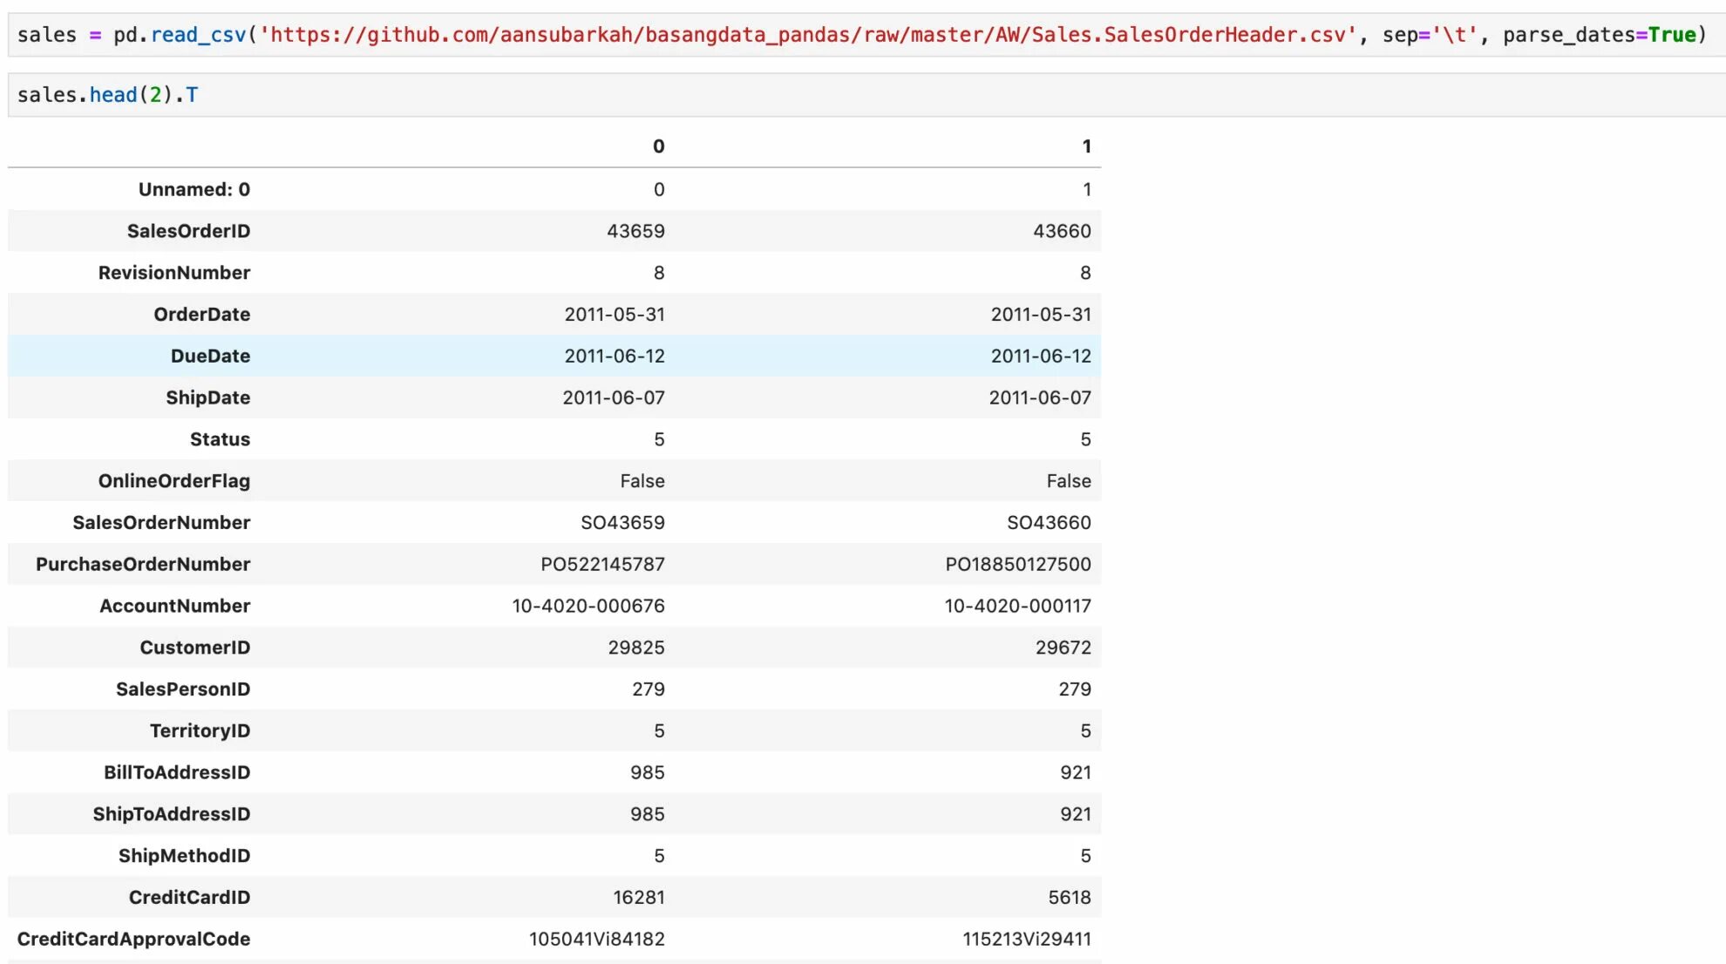Click column header 0

[658, 146]
